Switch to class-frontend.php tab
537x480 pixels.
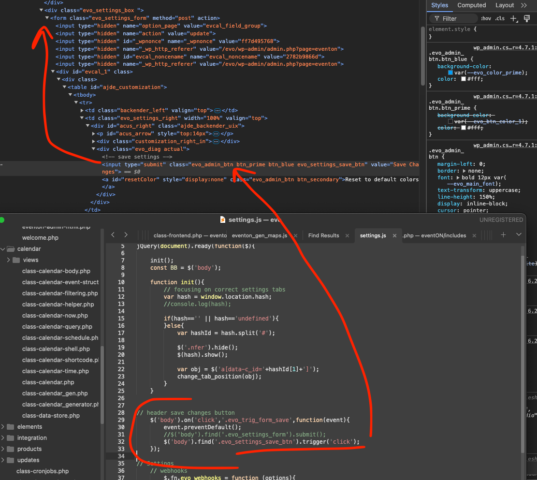click(190, 235)
